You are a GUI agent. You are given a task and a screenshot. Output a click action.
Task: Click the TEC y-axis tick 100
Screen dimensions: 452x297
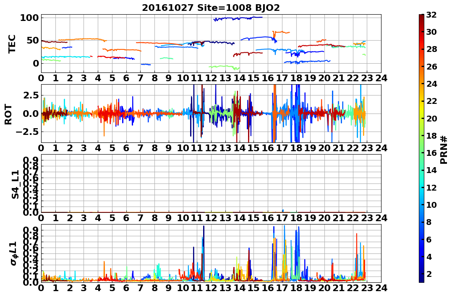click(29, 18)
